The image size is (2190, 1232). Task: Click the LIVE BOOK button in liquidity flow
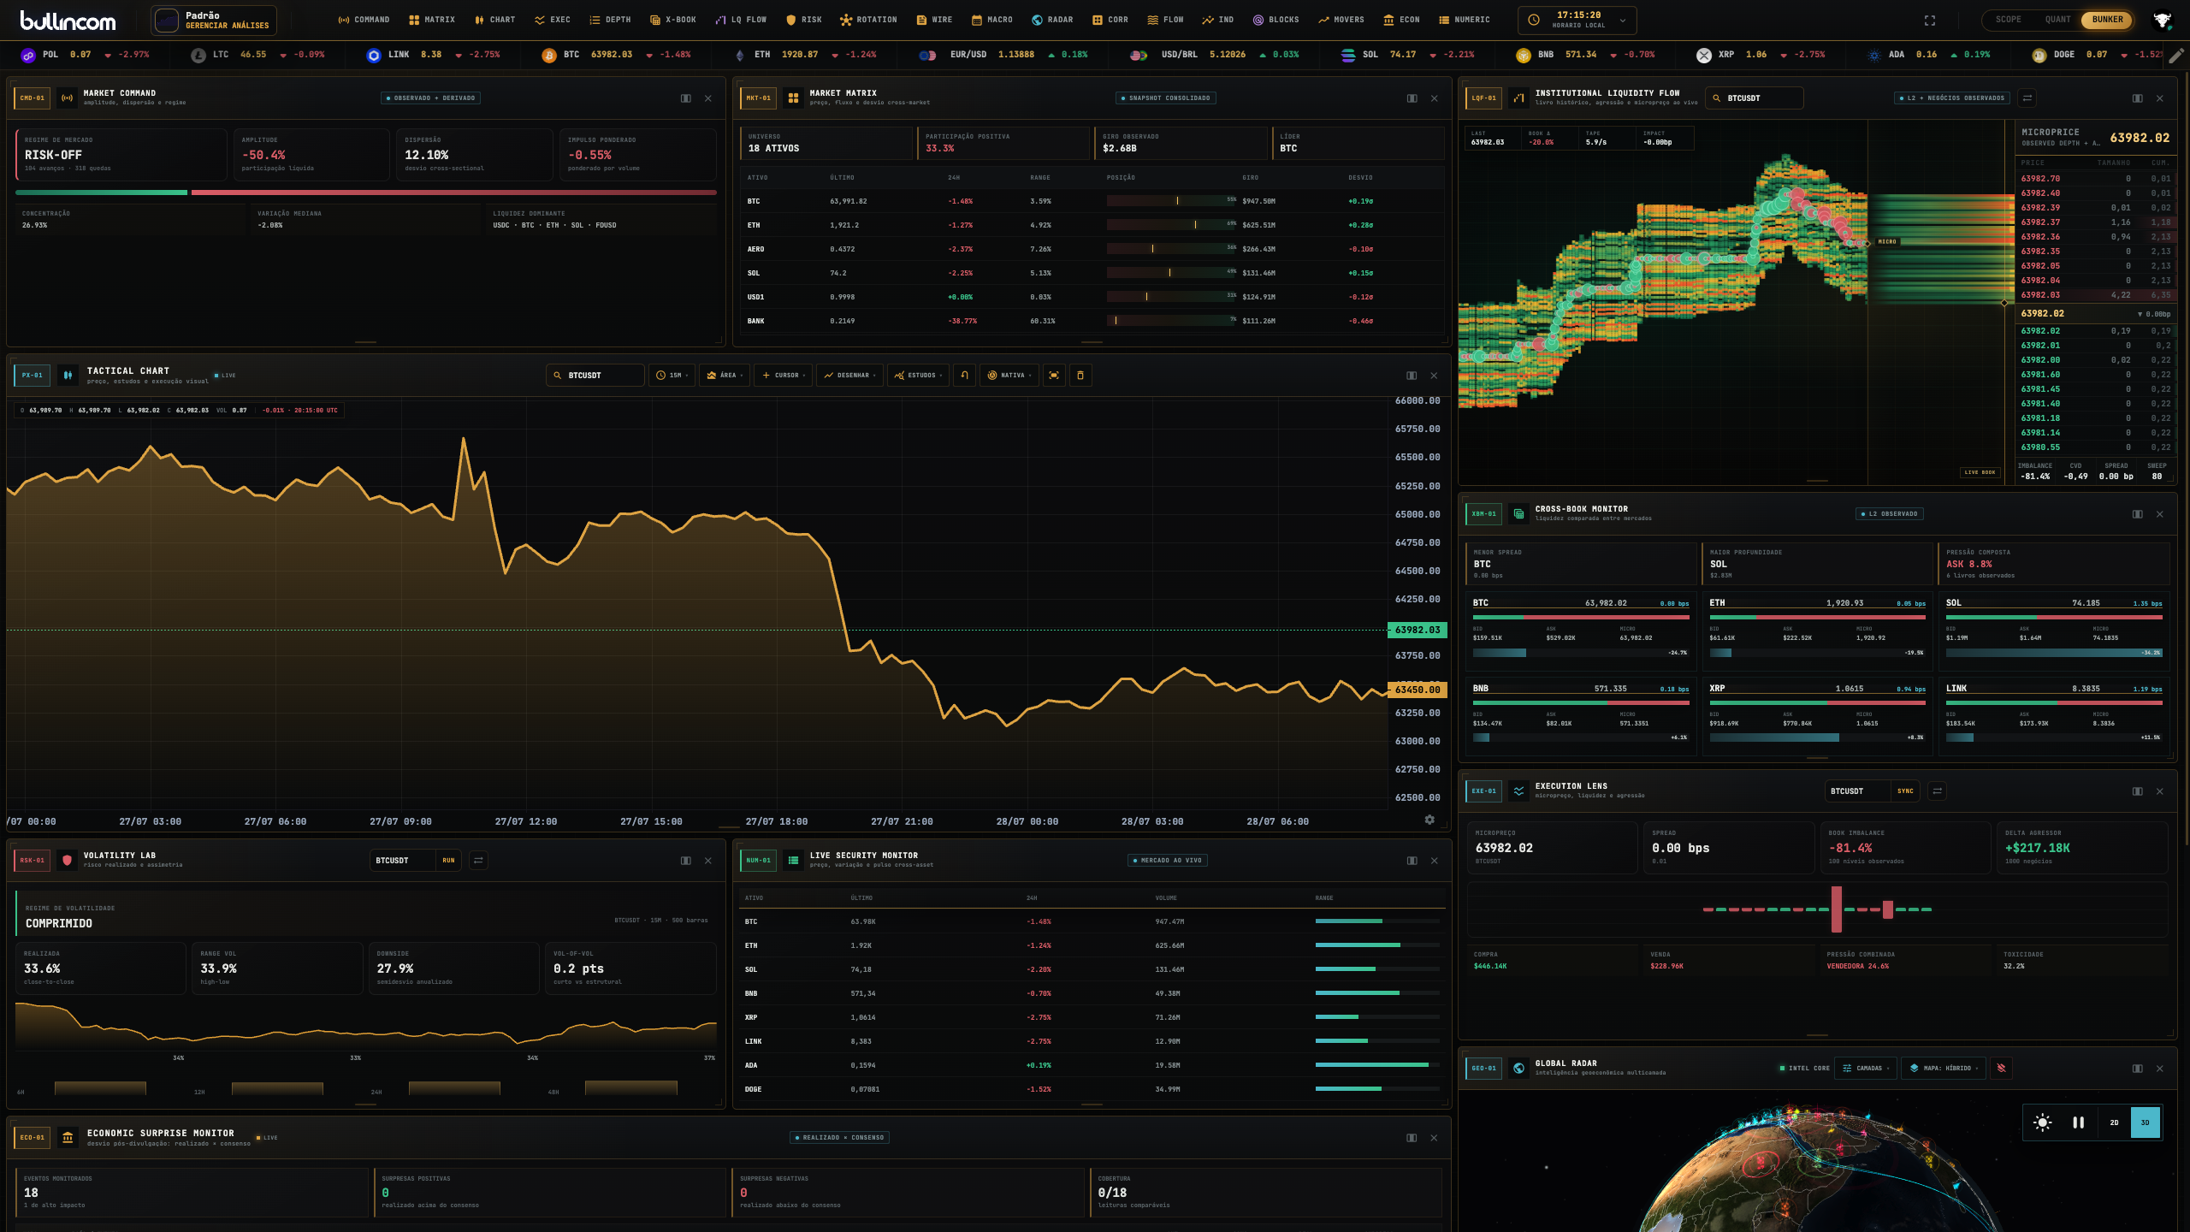coord(1980,472)
